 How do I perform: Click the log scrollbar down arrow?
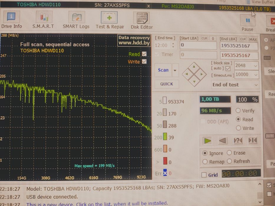tap(260, 202)
